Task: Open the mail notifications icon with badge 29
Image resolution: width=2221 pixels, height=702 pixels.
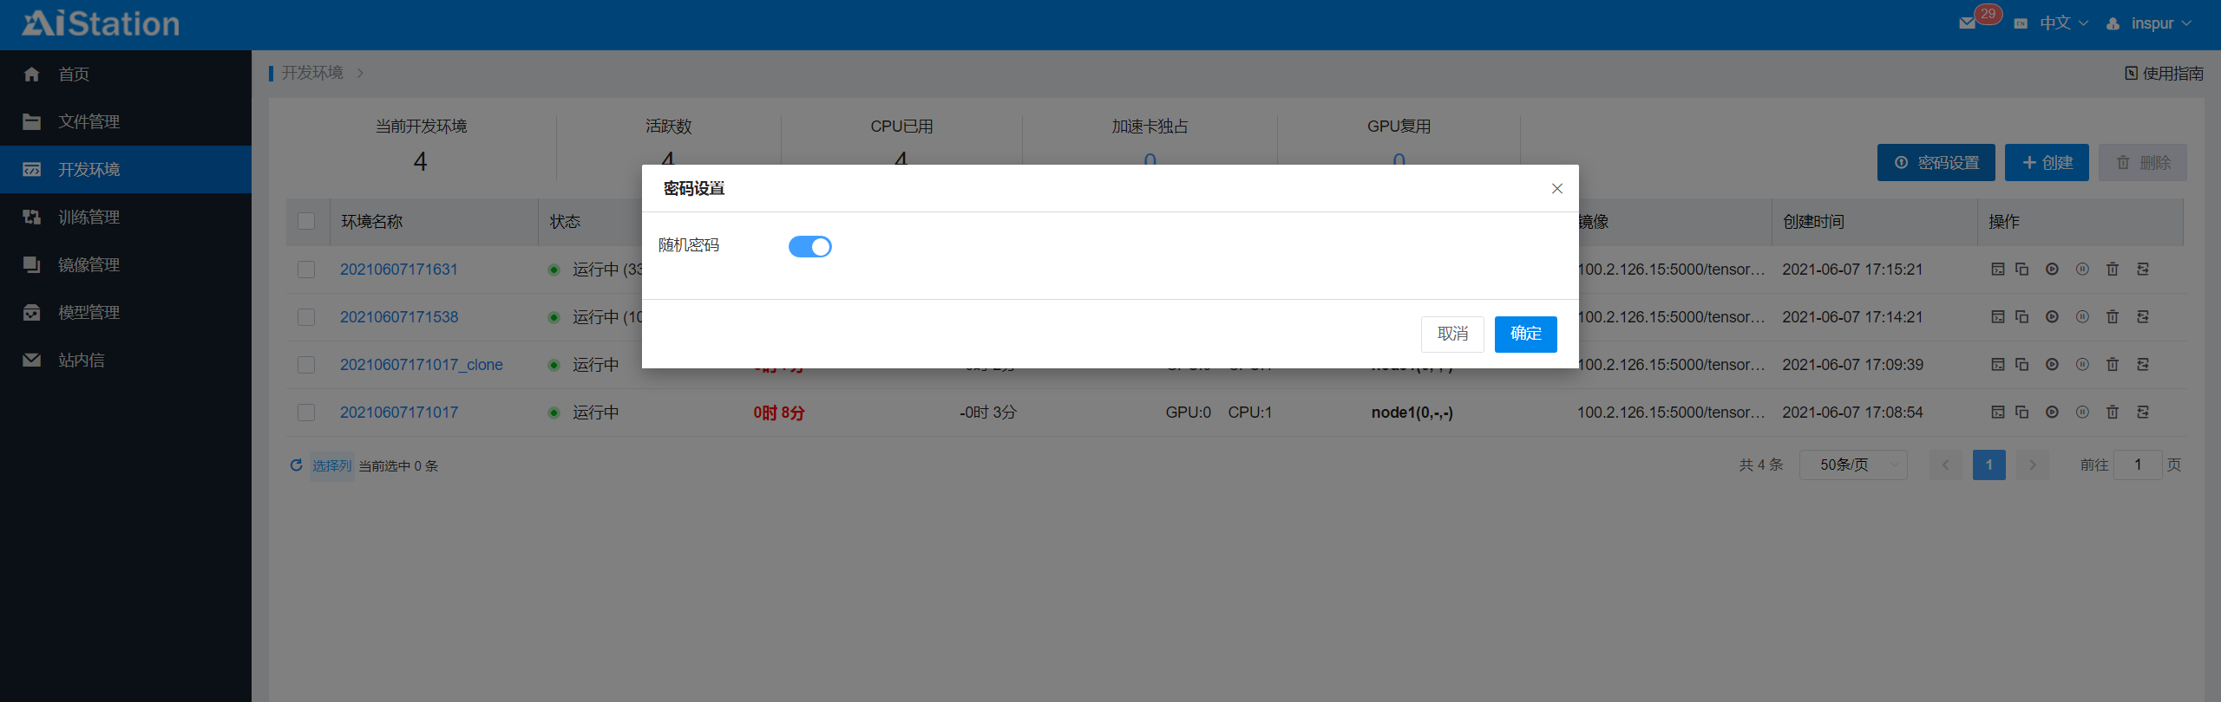Action: pos(1967,23)
